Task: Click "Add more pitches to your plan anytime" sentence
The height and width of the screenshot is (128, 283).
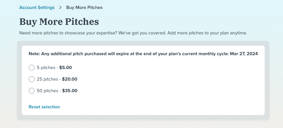Action: point(207,33)
